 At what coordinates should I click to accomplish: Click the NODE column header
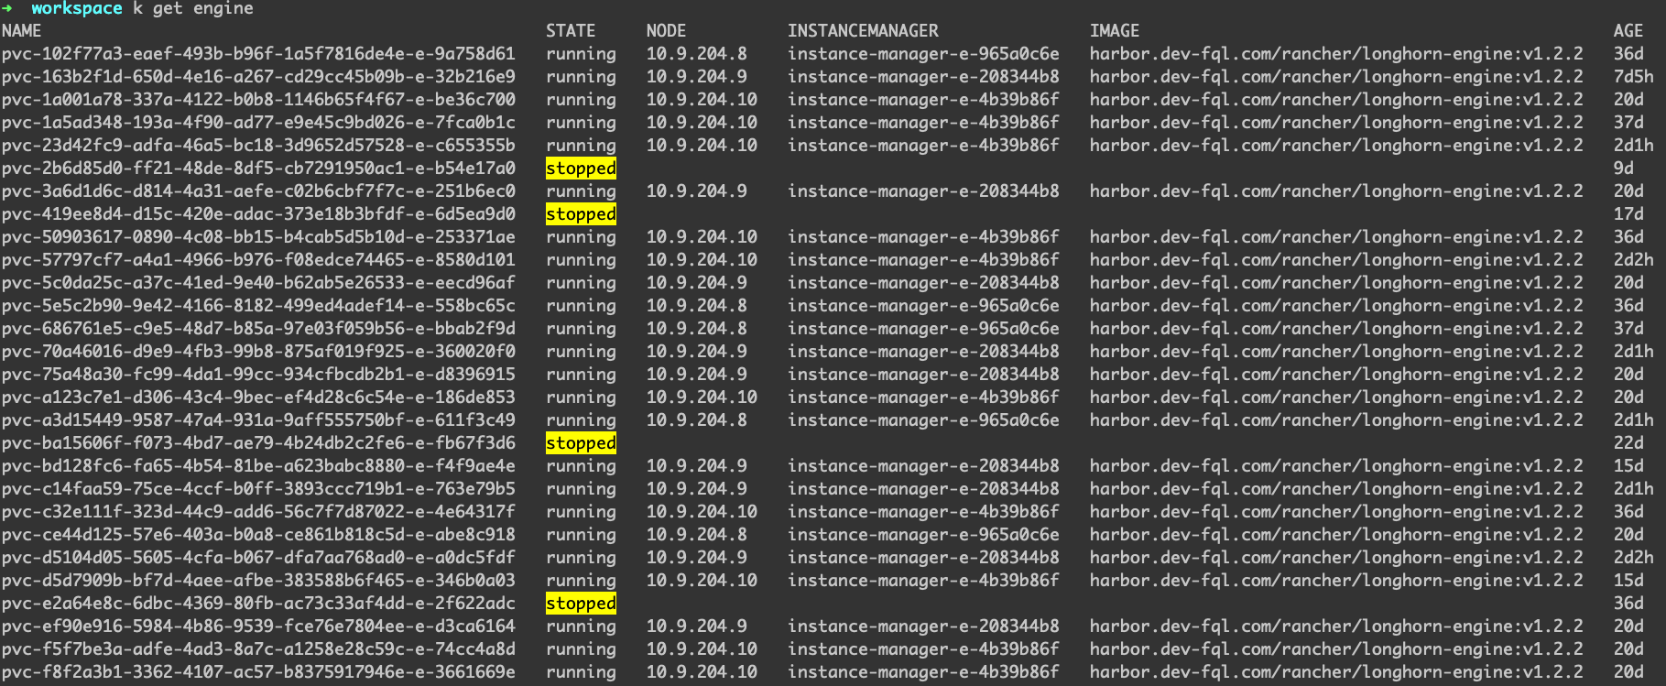pyautogui.click(x=666, y=31)
